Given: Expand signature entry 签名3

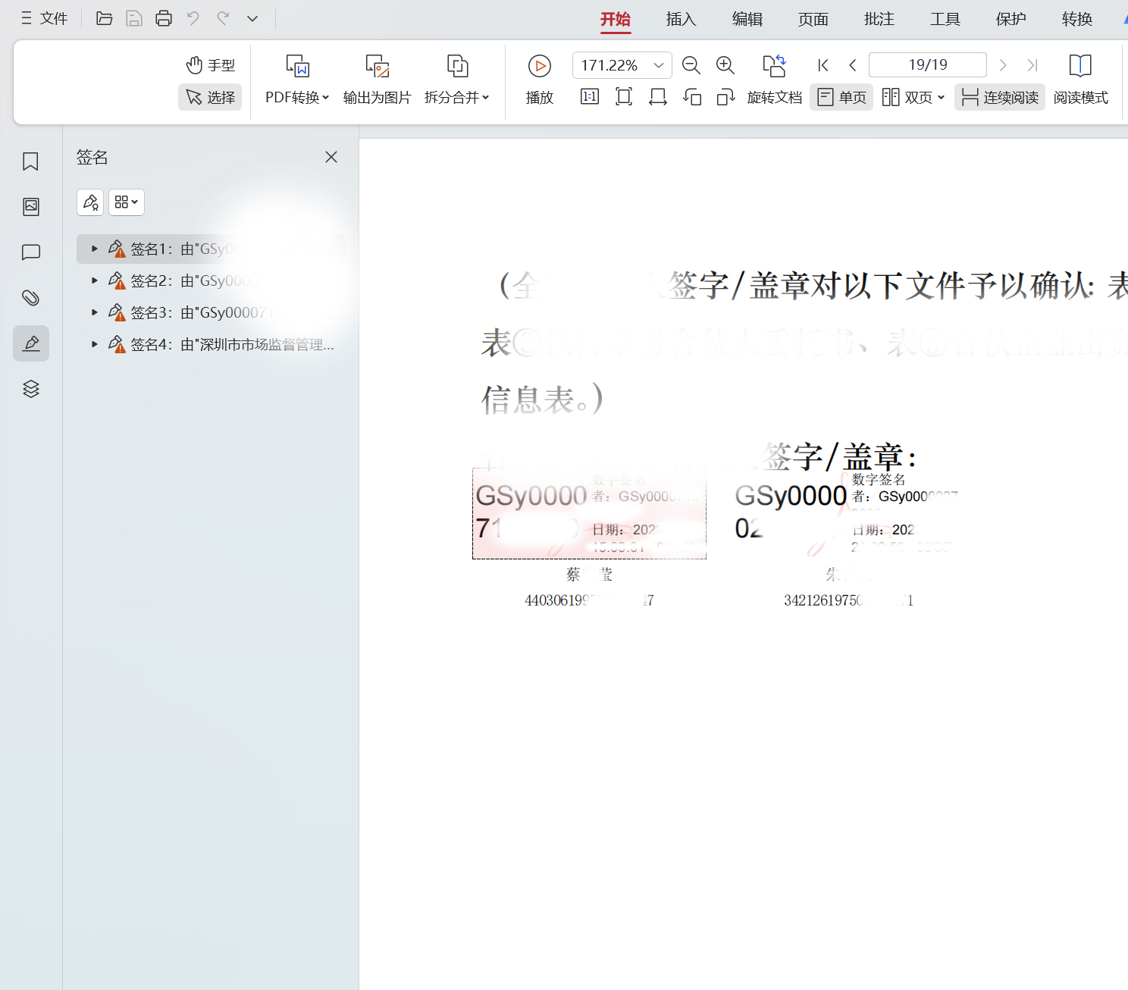Looking at the screenshot, I should coord(93,312).
